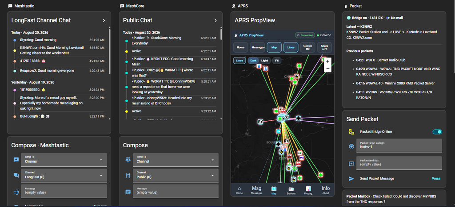Click the people icon beside MeshCore Send To
The width and height of the screenshot is (455, 207).
click(x=128, y=159)
